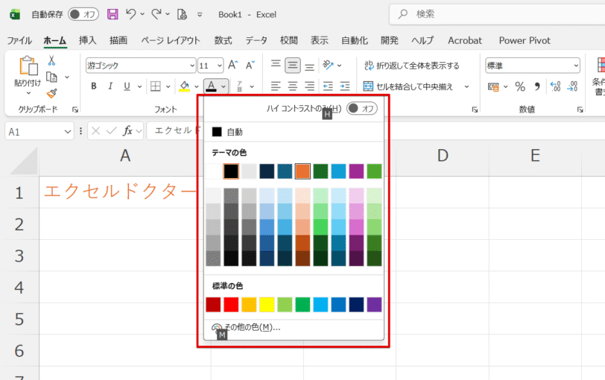Open the ファイル tab

click(x=19, y=40)
